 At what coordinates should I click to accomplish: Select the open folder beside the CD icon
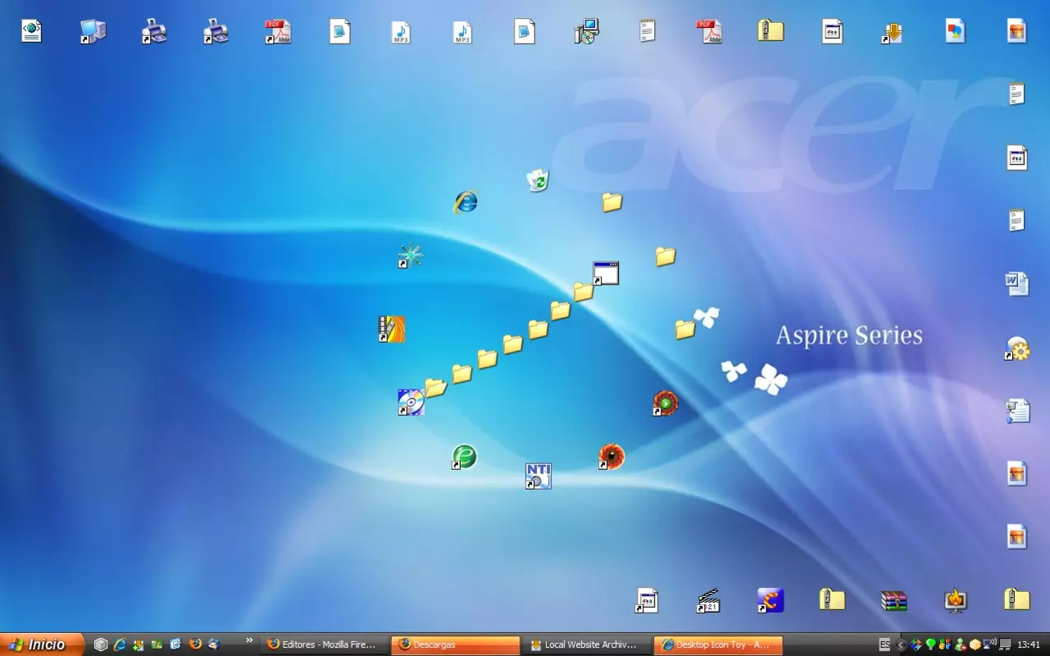[x=436, y=387]
